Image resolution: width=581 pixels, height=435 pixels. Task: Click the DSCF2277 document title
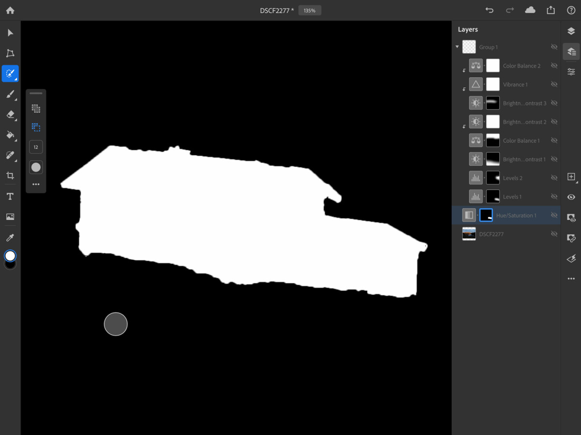click(277, 10)
